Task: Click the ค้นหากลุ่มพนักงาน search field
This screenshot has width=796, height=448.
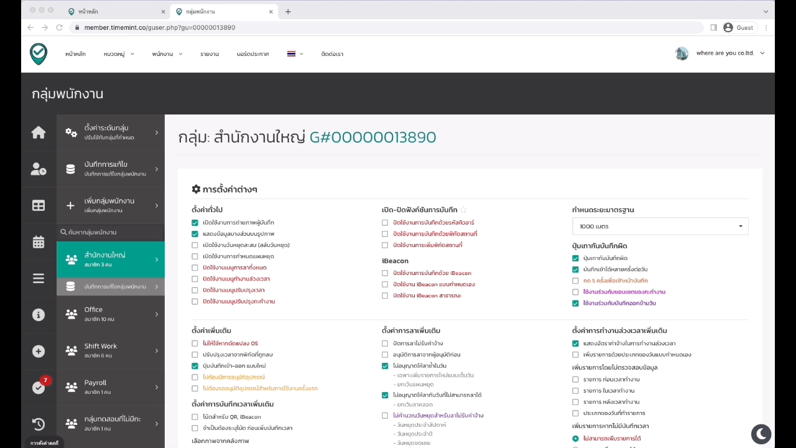Action: (111, 232)
